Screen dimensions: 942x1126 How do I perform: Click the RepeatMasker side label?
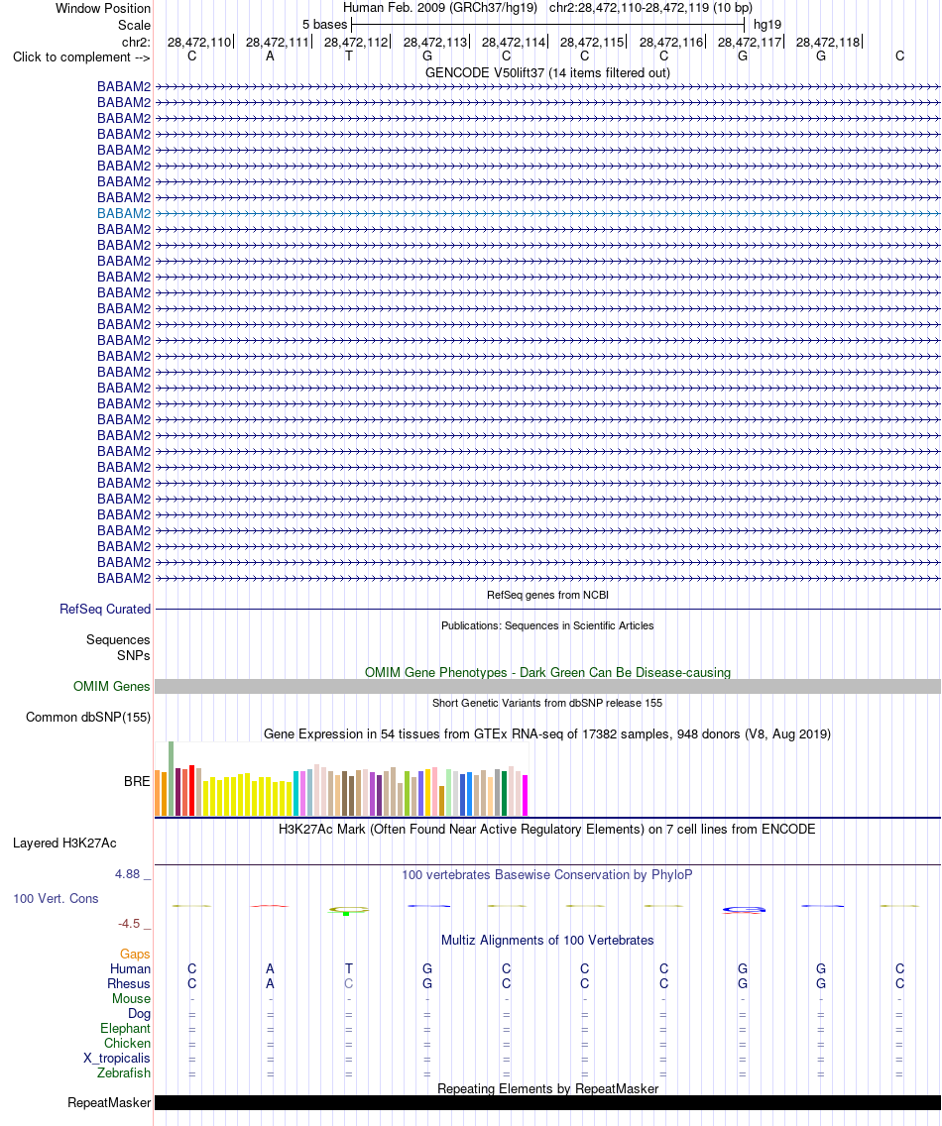pos(109,1102)
